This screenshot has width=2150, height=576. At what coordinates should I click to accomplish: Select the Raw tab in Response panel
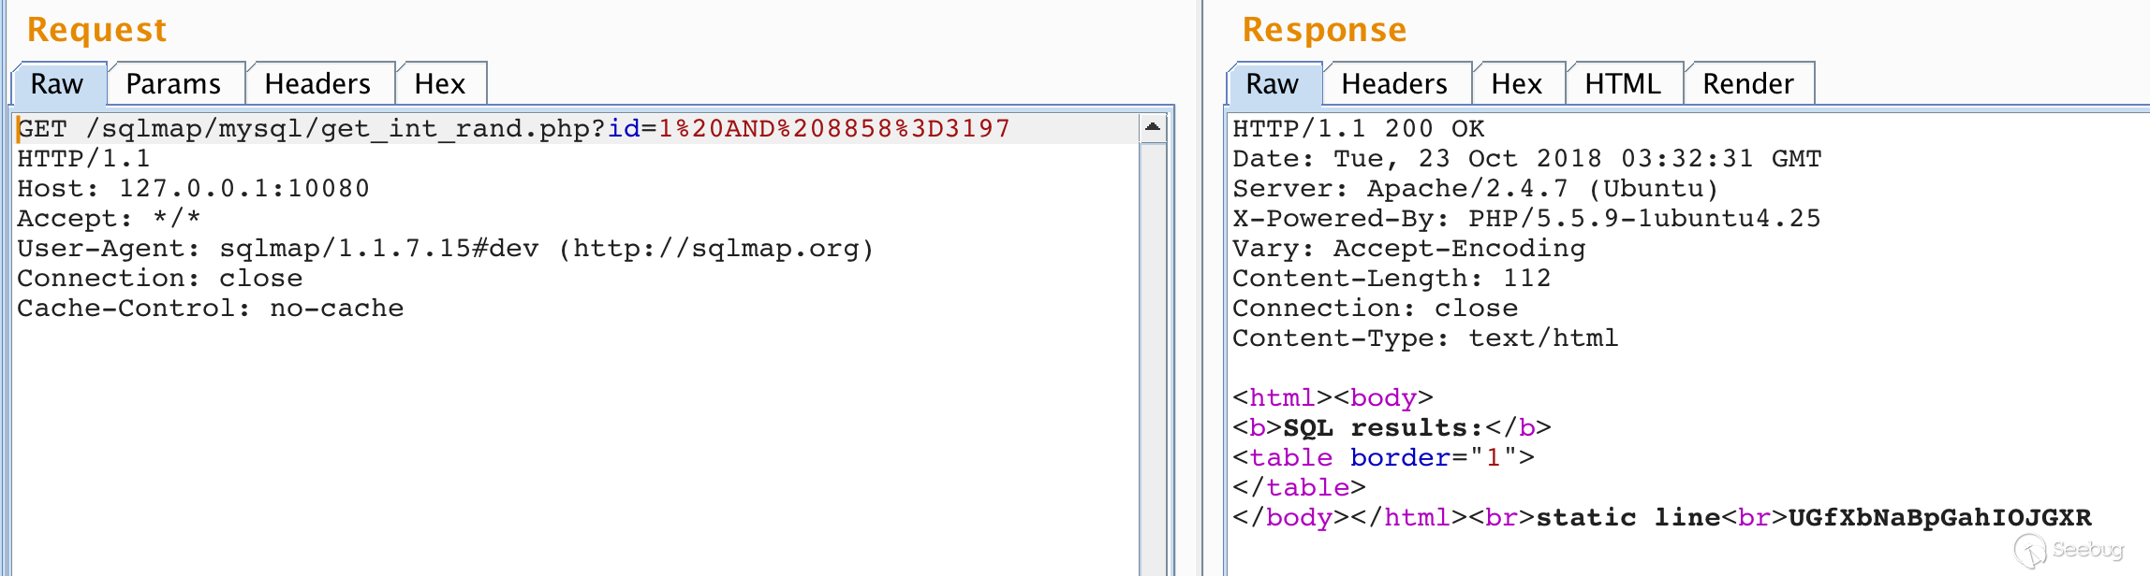[x=1274, y=84]
